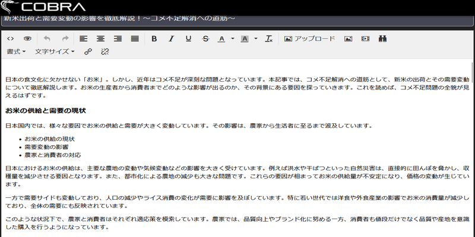Toggle underline formatting
475x237 pixels.
(x=188, y=39)
